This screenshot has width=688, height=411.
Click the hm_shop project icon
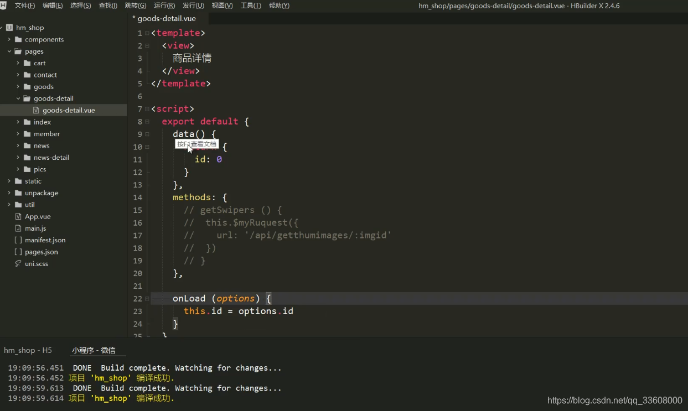pos(9,28)
